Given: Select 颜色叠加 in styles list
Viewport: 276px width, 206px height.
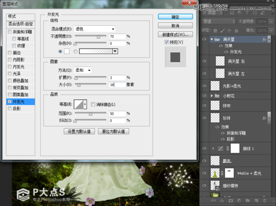Looking at the screenshot, I should (x=20, y=80).
